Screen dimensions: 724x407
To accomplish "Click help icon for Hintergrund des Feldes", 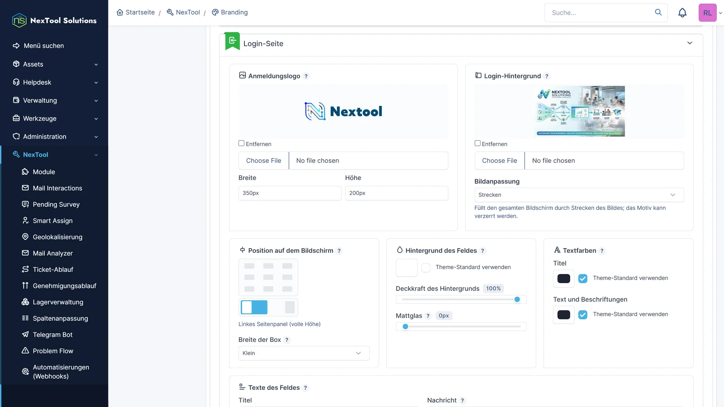I will pos(482,251).
